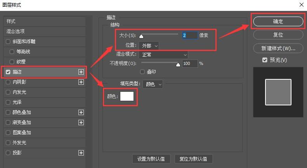The width and height of the screenshot is (307, 168).
Task: Select the 描边 effect row
Action: click(x=45, y=72)
